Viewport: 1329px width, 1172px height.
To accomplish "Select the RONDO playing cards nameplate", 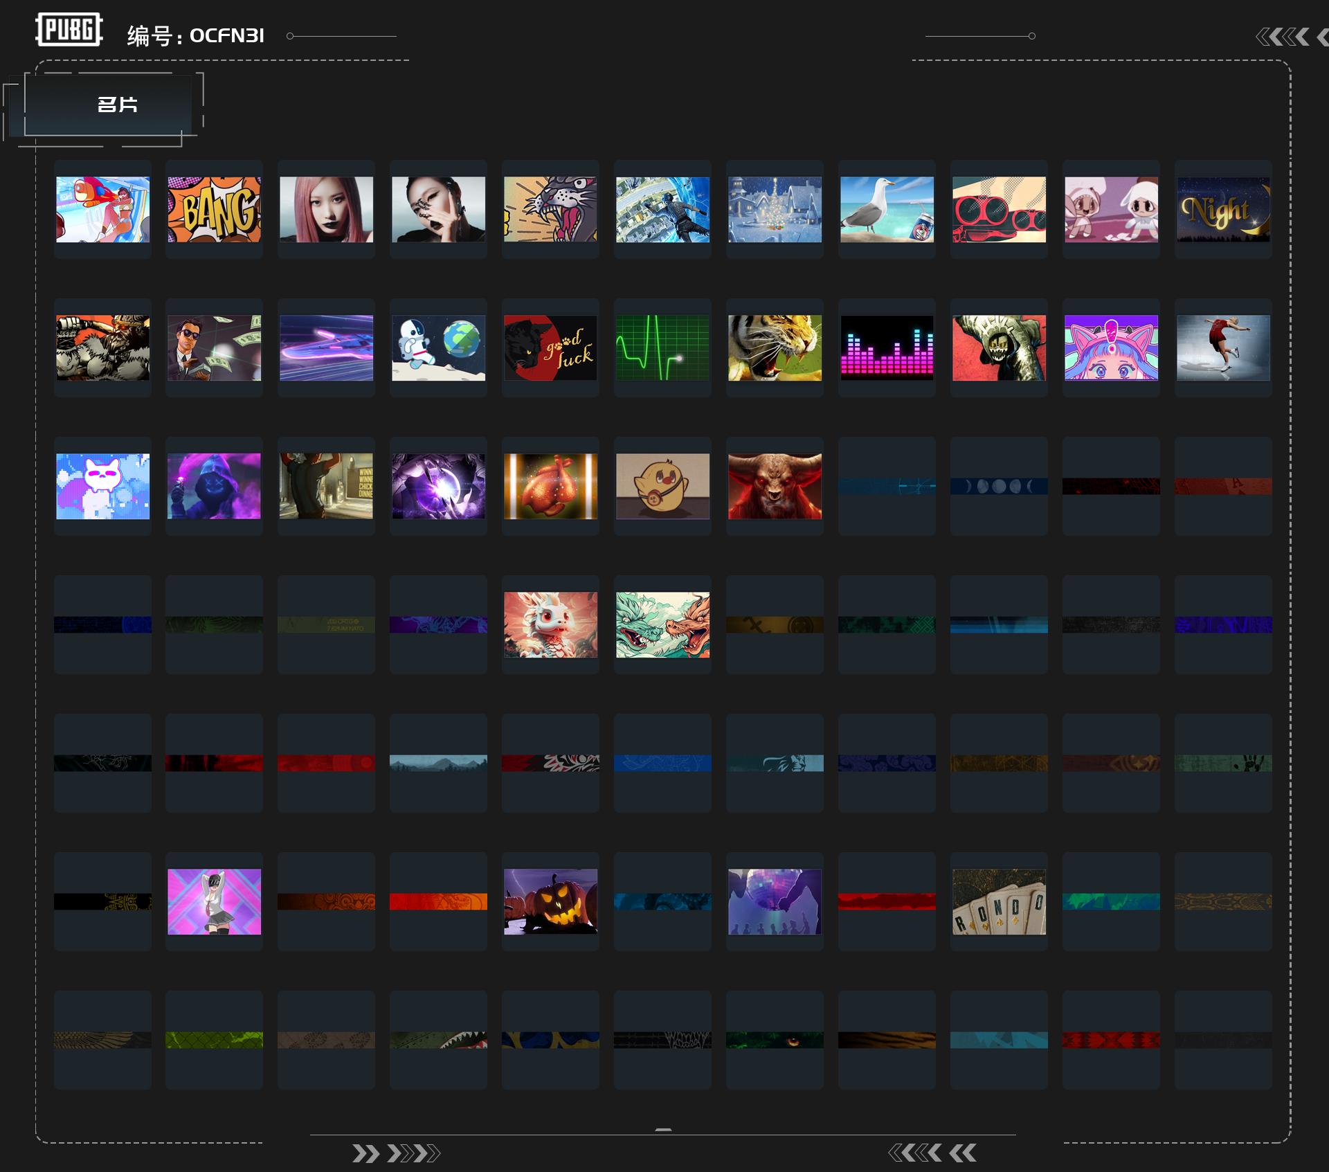I will point(1000,901).
